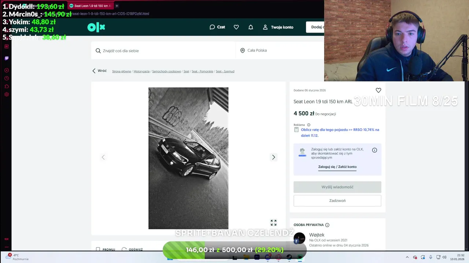This screenshot has width=469, height=263.
Task: Click the Cała Polska location field
Action: click(280, 50)
